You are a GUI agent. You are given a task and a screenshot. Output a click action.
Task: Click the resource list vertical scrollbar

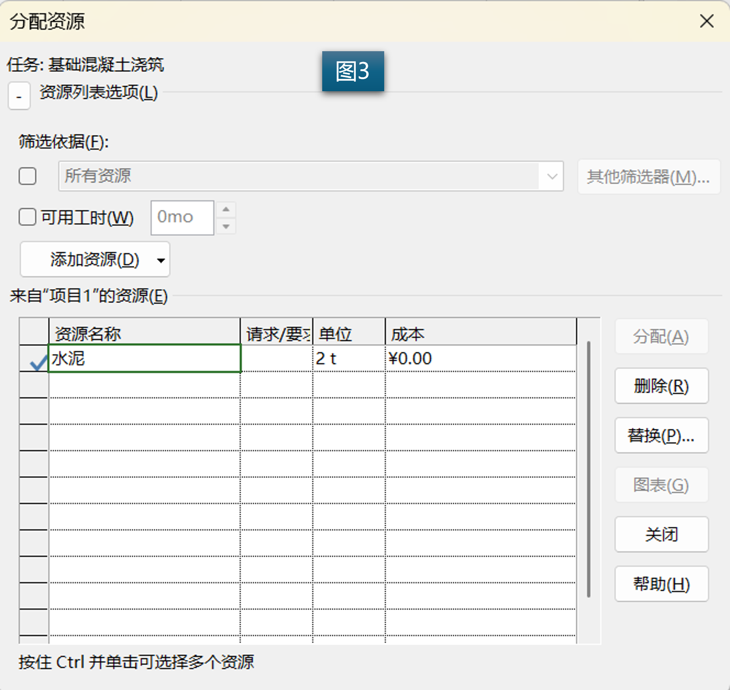tap(588, 469)
